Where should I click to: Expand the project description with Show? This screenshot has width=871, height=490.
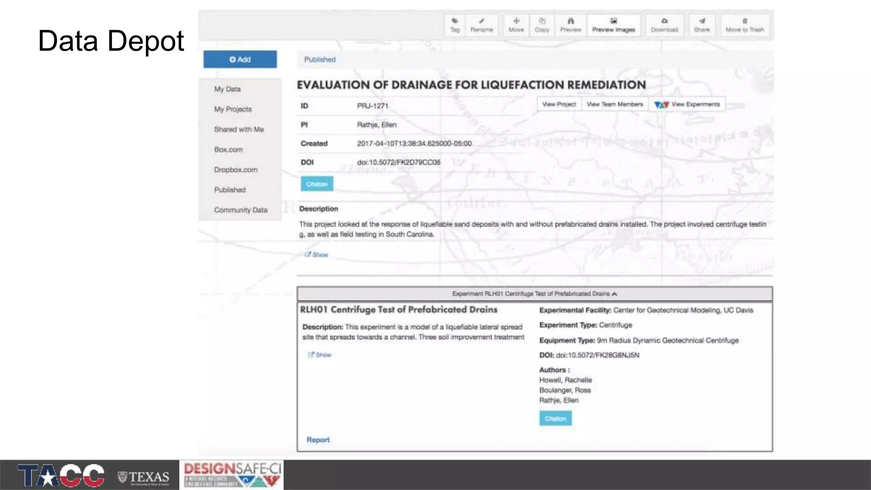click(x=316, y=254)
